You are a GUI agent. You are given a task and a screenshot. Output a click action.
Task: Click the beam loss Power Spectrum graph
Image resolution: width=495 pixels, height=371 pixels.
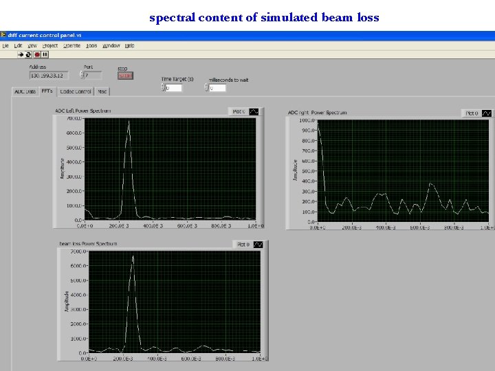coord(175,302)
